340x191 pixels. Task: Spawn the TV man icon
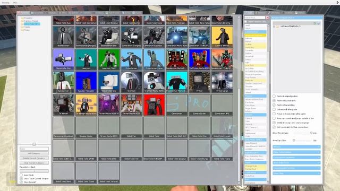tap(200, 82)
